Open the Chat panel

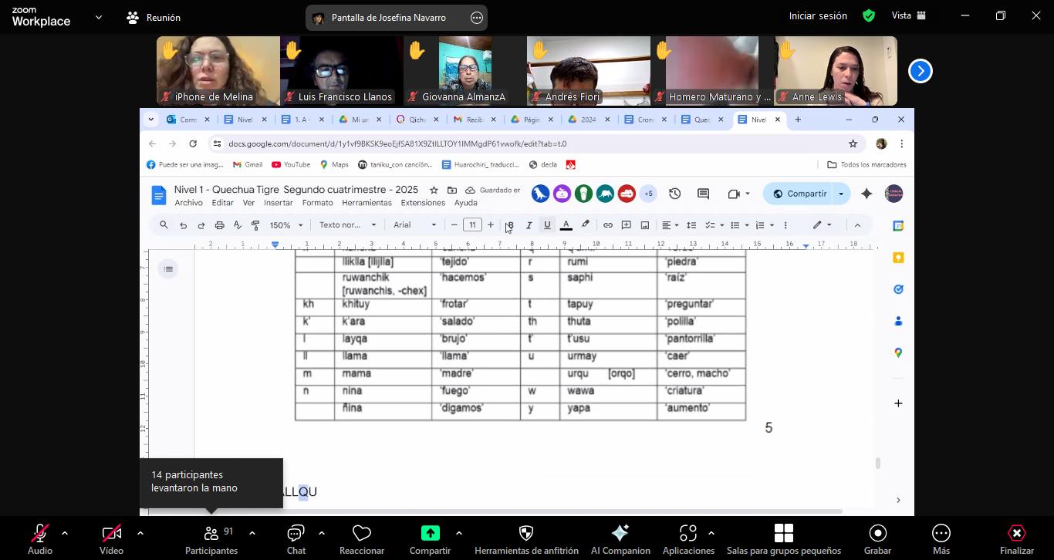(296, 534)
